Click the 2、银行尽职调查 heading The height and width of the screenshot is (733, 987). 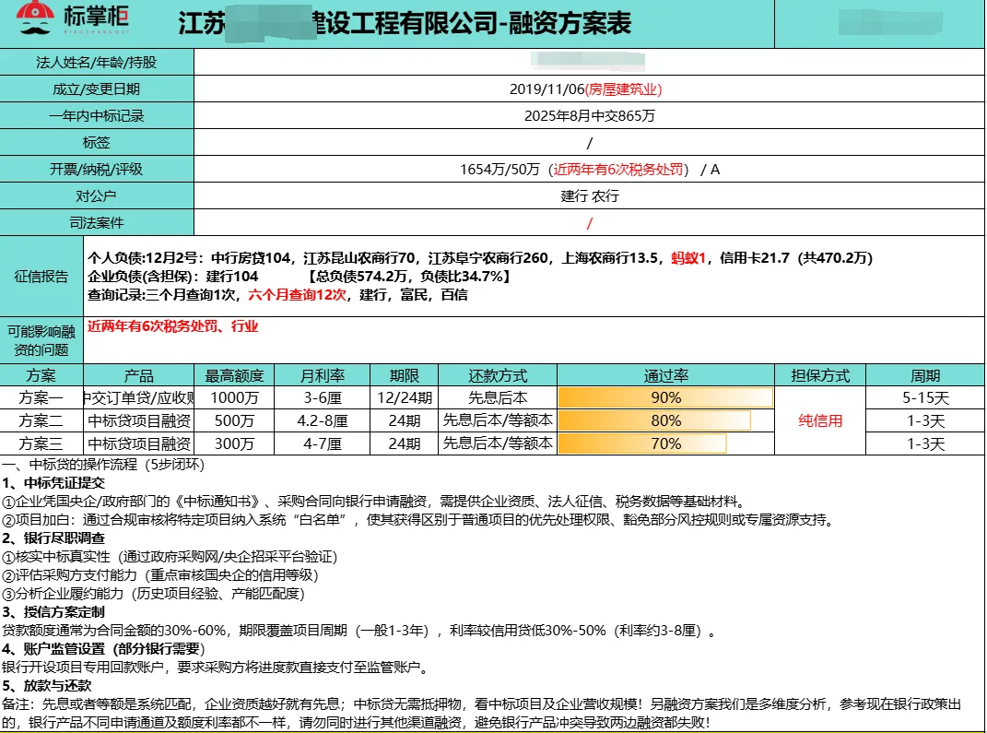click(53, 538)
